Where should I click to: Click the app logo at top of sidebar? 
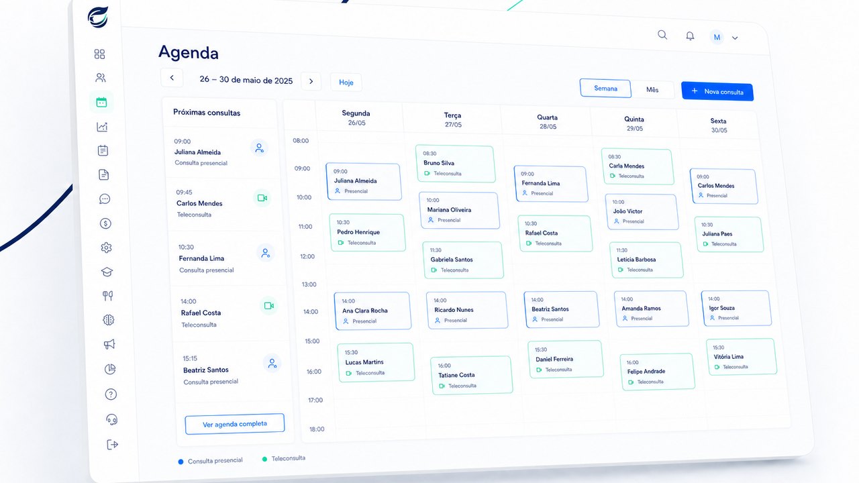[x=98, y=17]
